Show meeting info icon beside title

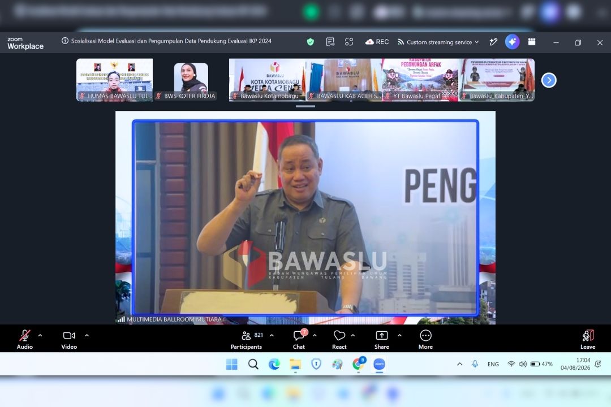coord(64,41)
